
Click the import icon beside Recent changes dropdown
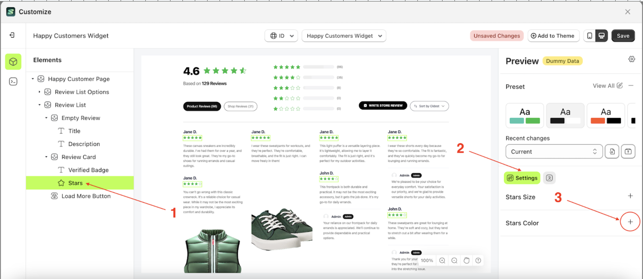[612, 151]
